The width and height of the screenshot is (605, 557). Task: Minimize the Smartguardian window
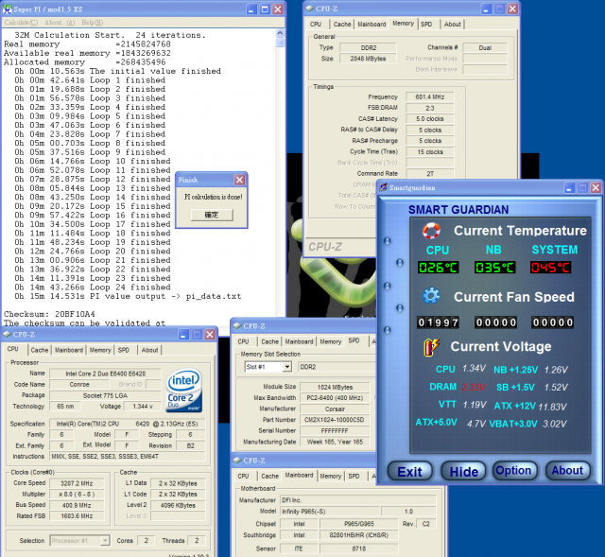(x=569, y=187)
